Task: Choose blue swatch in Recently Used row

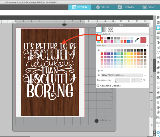Action: coord(128,41)
